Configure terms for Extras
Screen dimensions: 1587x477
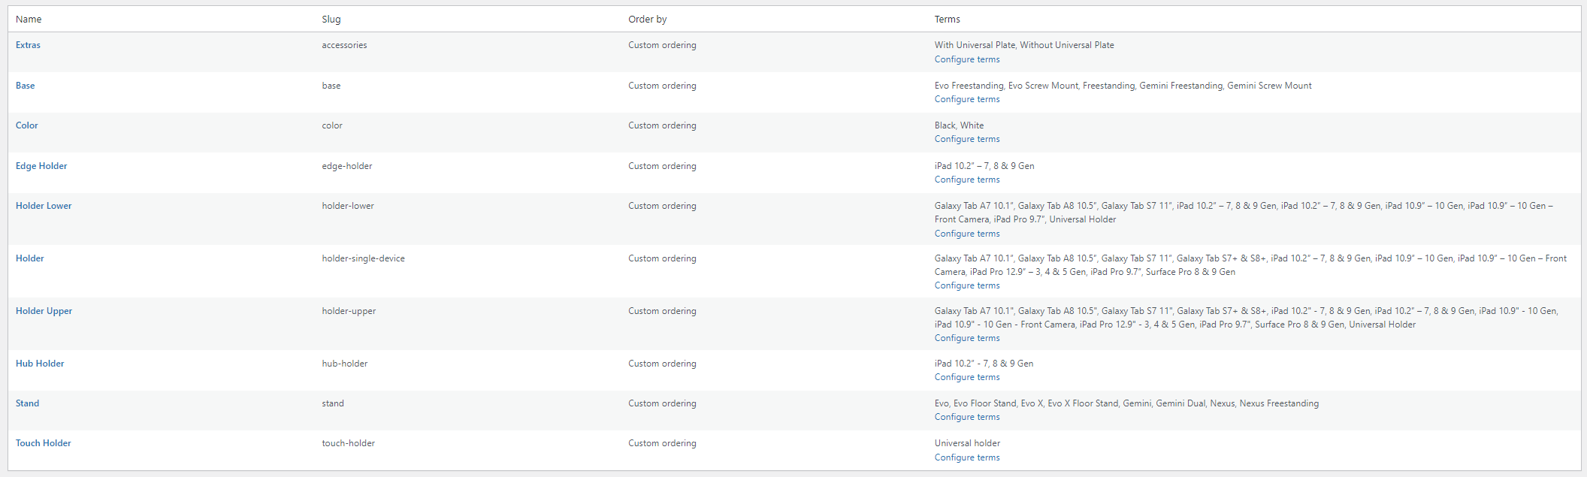(x=967, y=59)
